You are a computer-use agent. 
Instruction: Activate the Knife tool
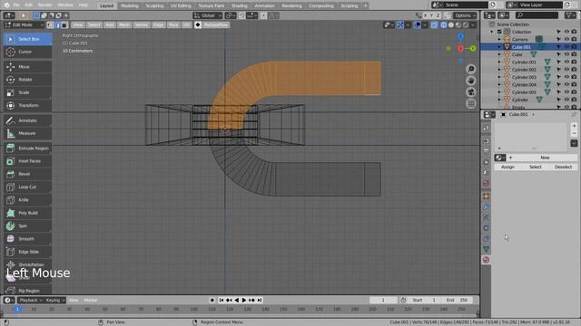click(27, 200)
